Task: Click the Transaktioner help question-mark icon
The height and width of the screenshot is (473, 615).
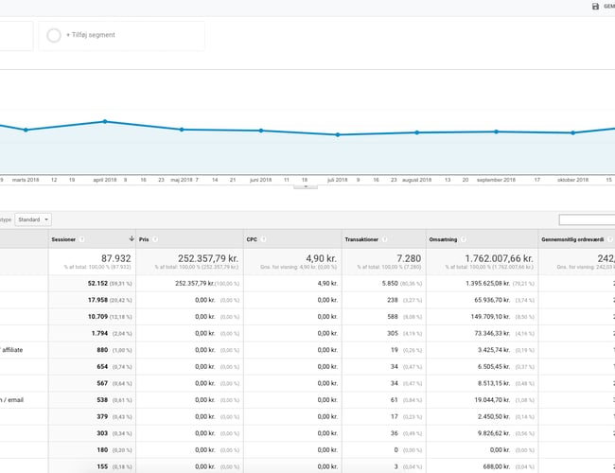Action: pos(385,239)
